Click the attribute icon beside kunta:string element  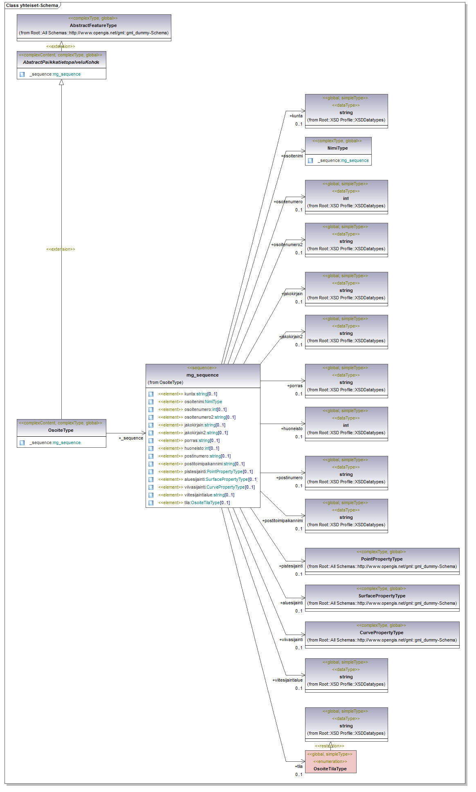pyautogui.click(x=151, y=394)
